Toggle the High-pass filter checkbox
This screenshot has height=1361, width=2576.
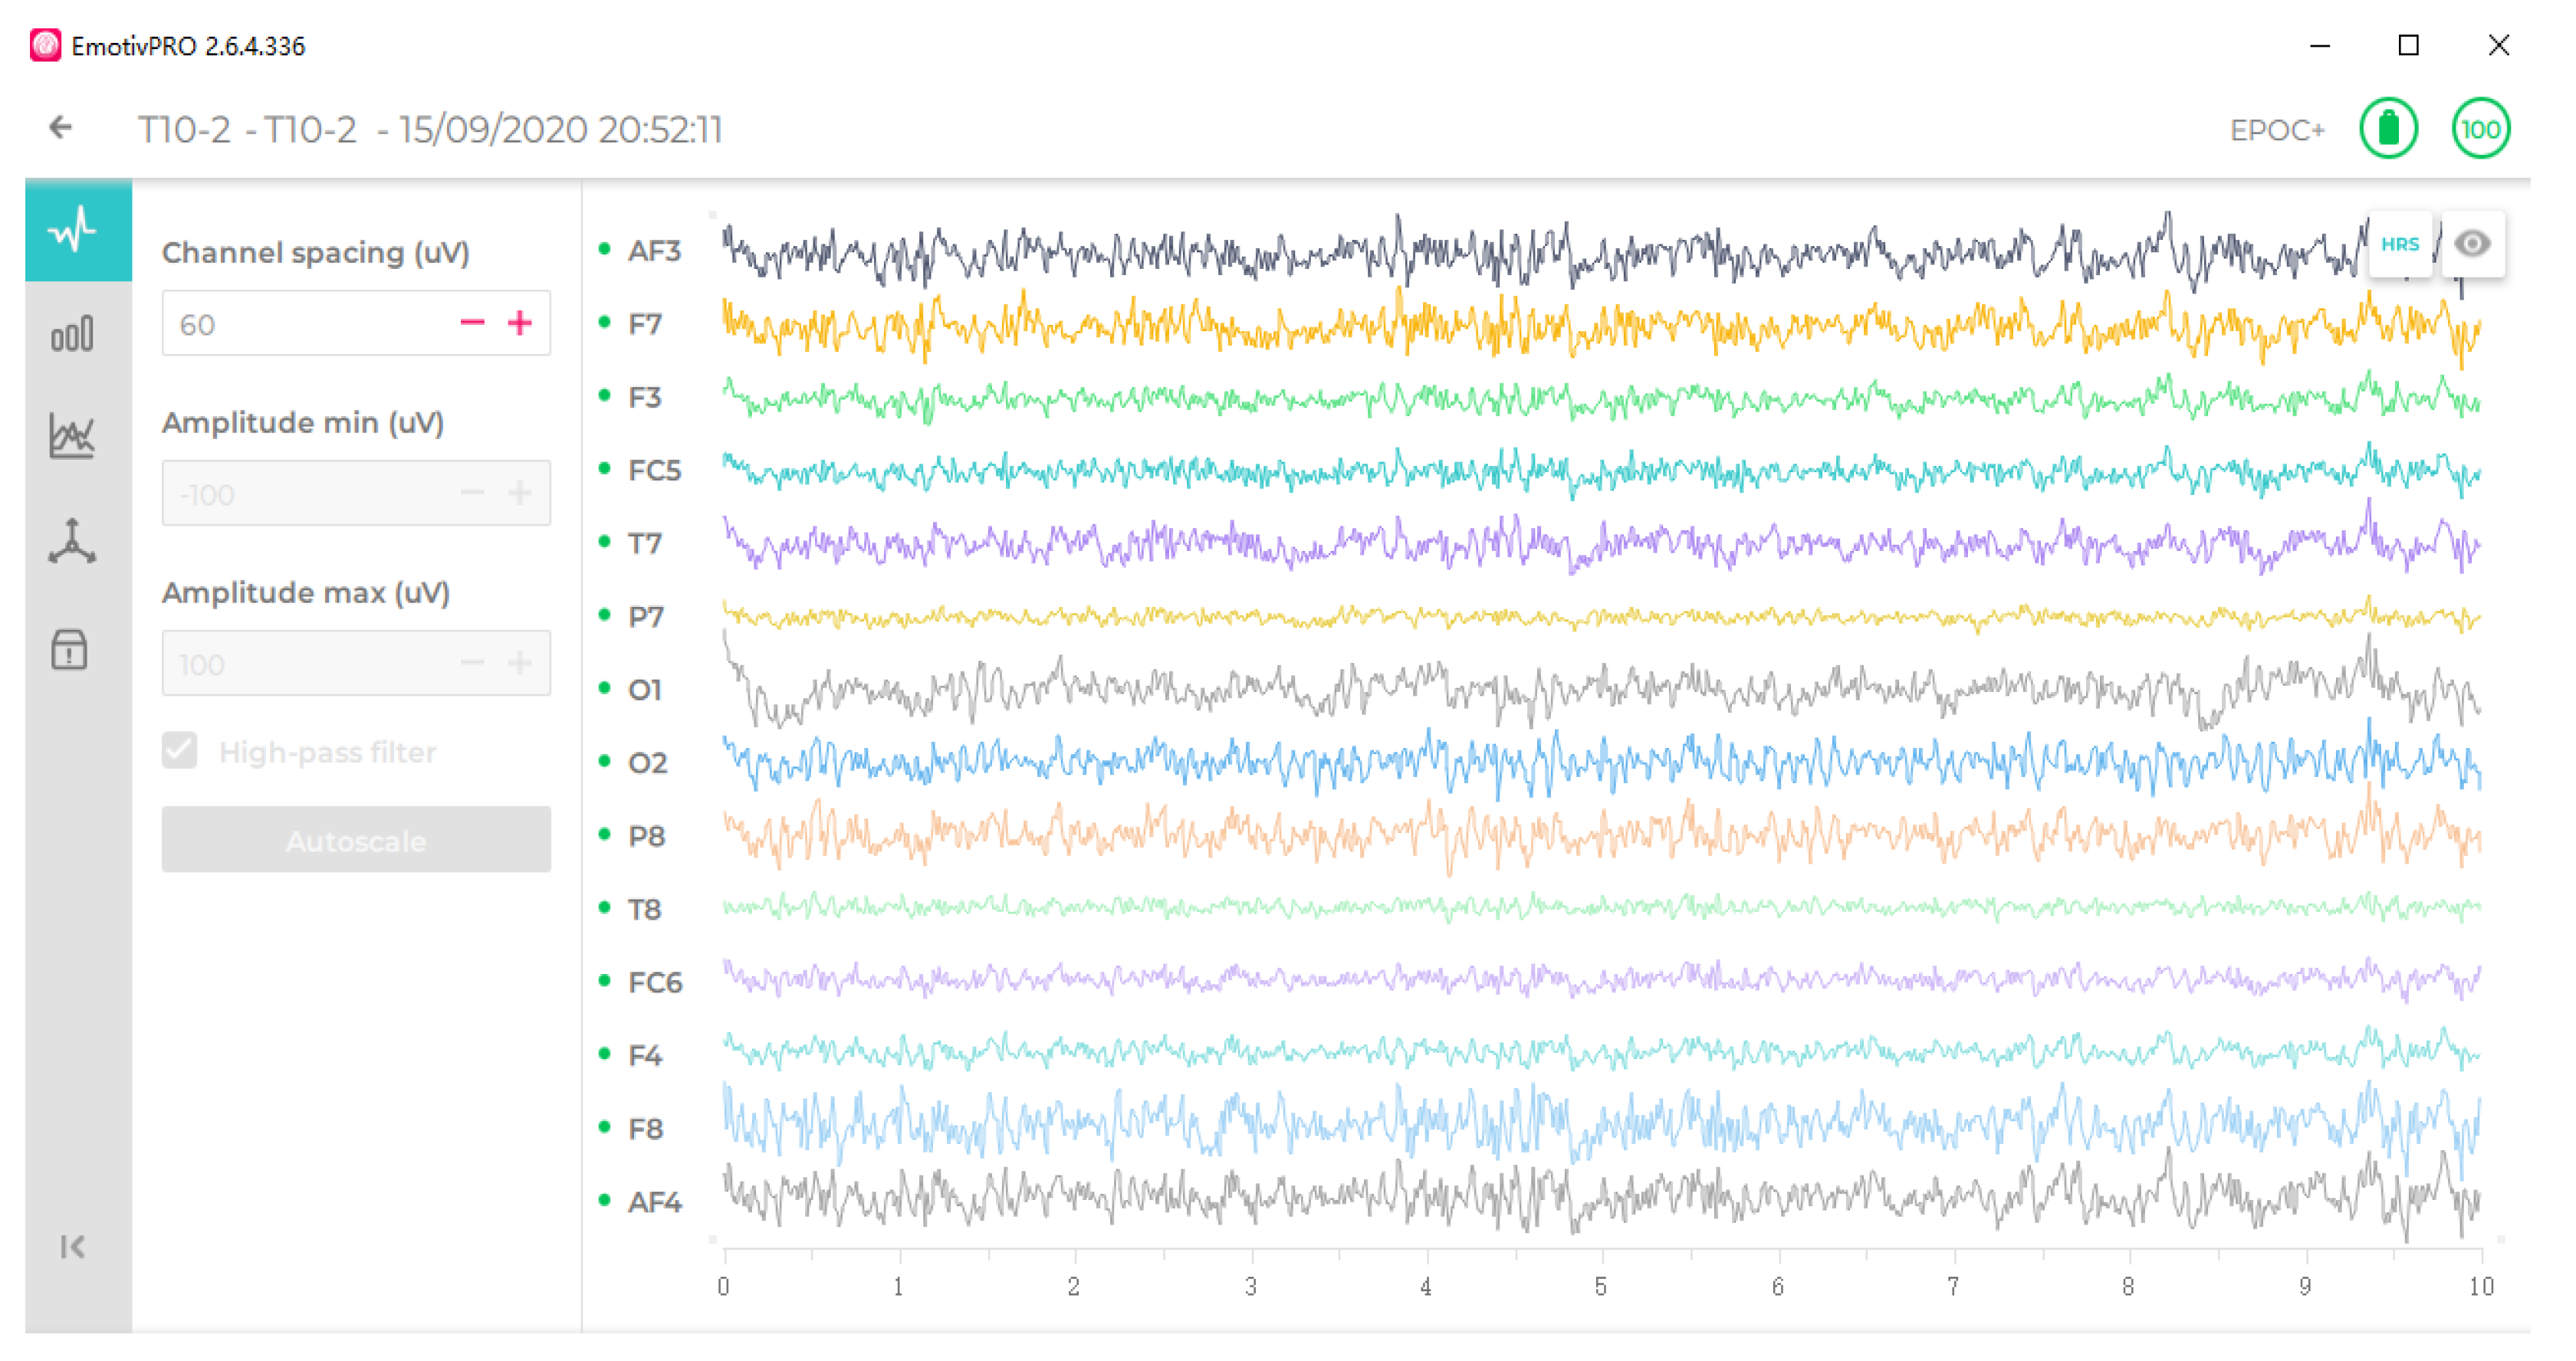pos(180,750)
